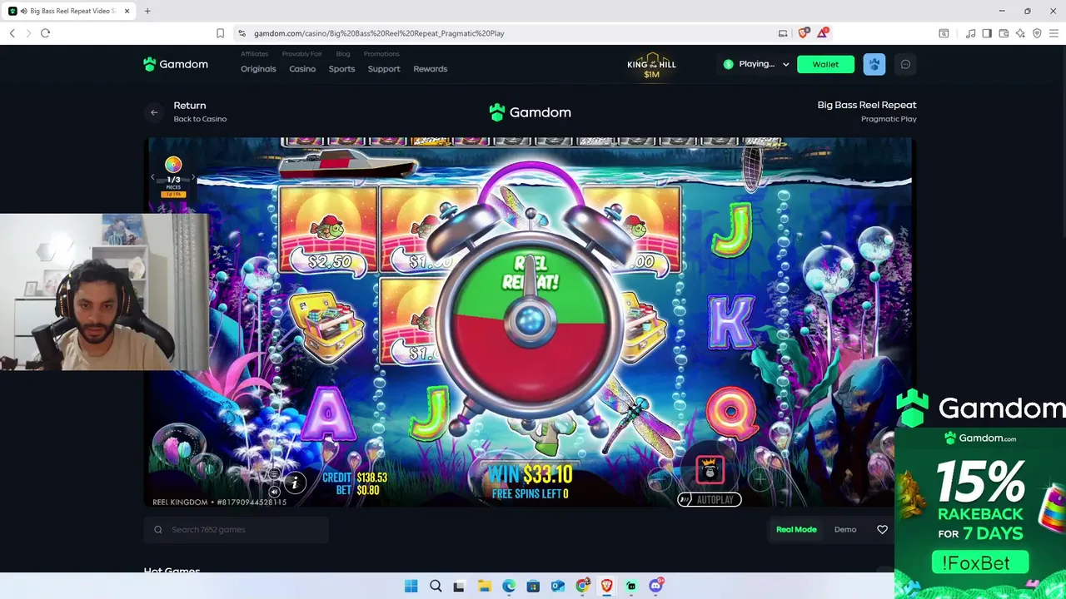The height and width of the screenshot is (599, 1066).
Task: Open the slot game menu icon
Action: pyautogui.click(x=274, y=474)
